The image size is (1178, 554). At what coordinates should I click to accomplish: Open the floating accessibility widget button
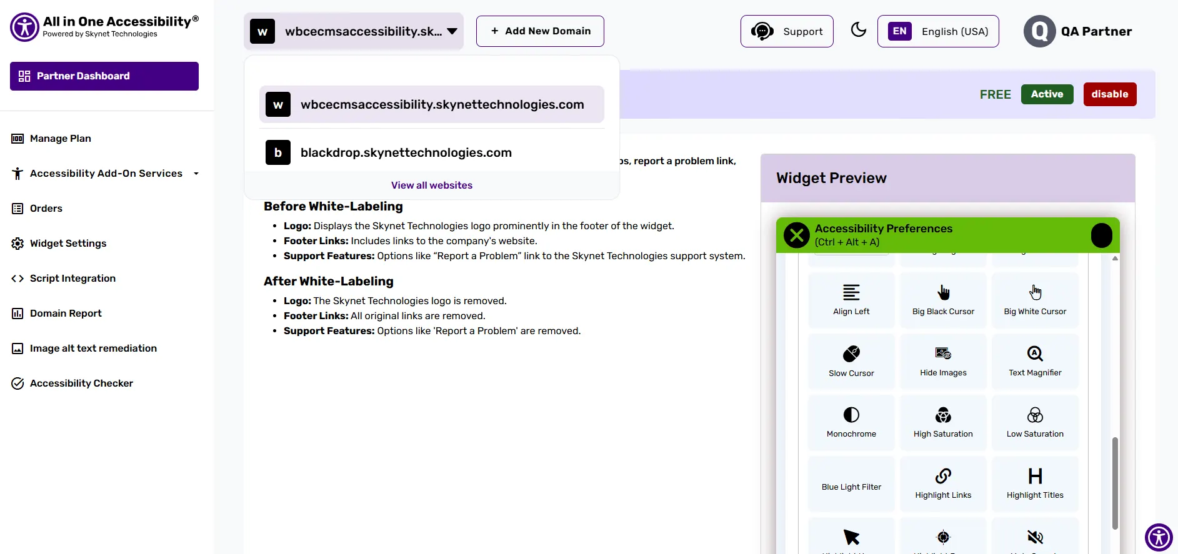tap(1159, 537)
